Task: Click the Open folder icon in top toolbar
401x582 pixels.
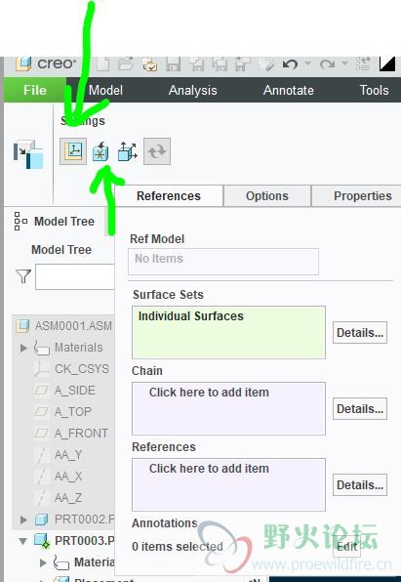Action: click(126, 63)
